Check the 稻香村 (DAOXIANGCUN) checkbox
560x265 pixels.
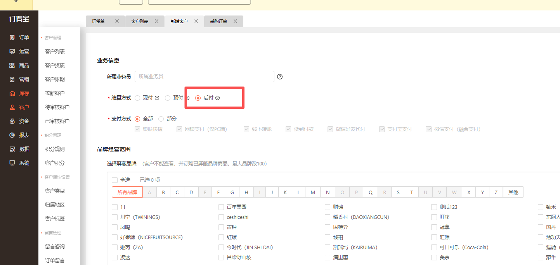coord(328,217)
